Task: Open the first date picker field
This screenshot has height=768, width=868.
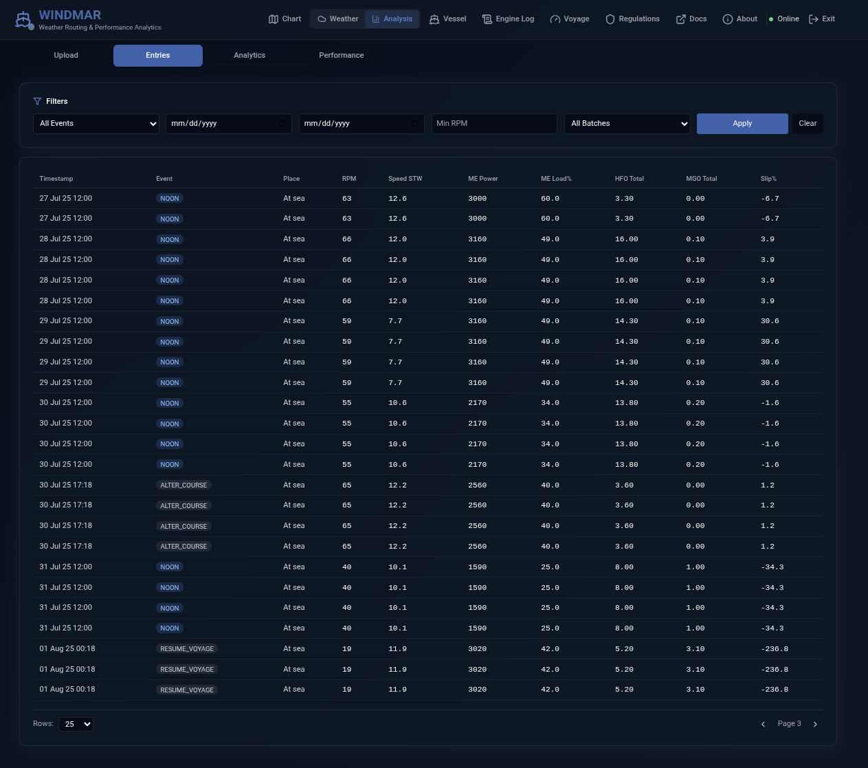Action: tap(228, 124)
